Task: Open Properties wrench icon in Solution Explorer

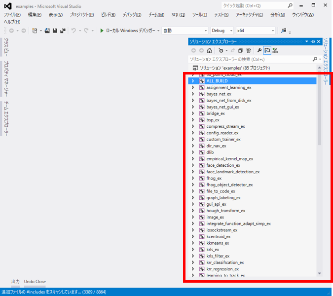Action: point(259,50)
